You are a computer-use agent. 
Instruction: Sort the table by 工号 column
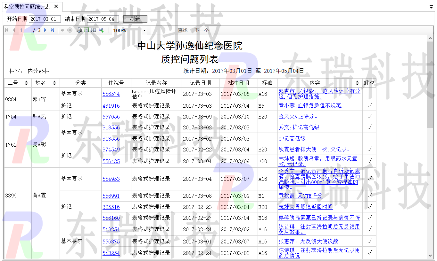coord(26,83)
